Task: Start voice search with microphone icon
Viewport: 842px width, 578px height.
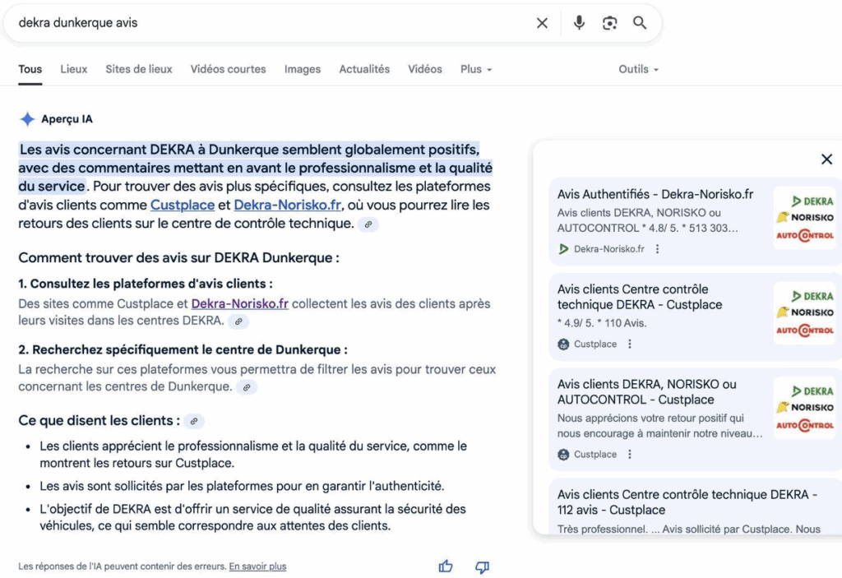Action: pos(579,23)
